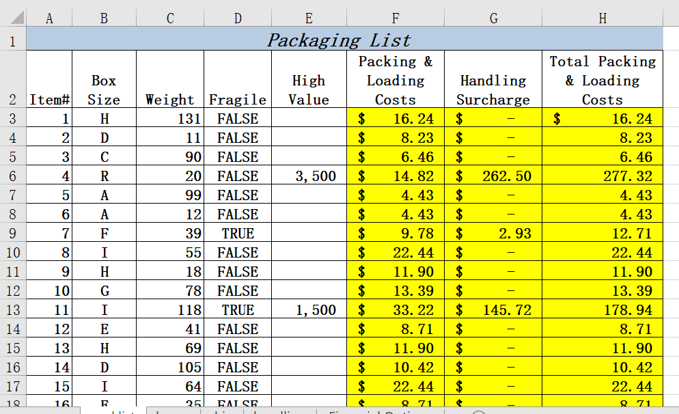
Task: Click the Packaging List title cell
Action: 342,40
